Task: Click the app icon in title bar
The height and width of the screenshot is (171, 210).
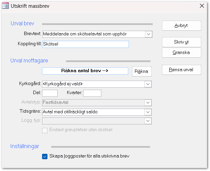Action: pos(5,6)
